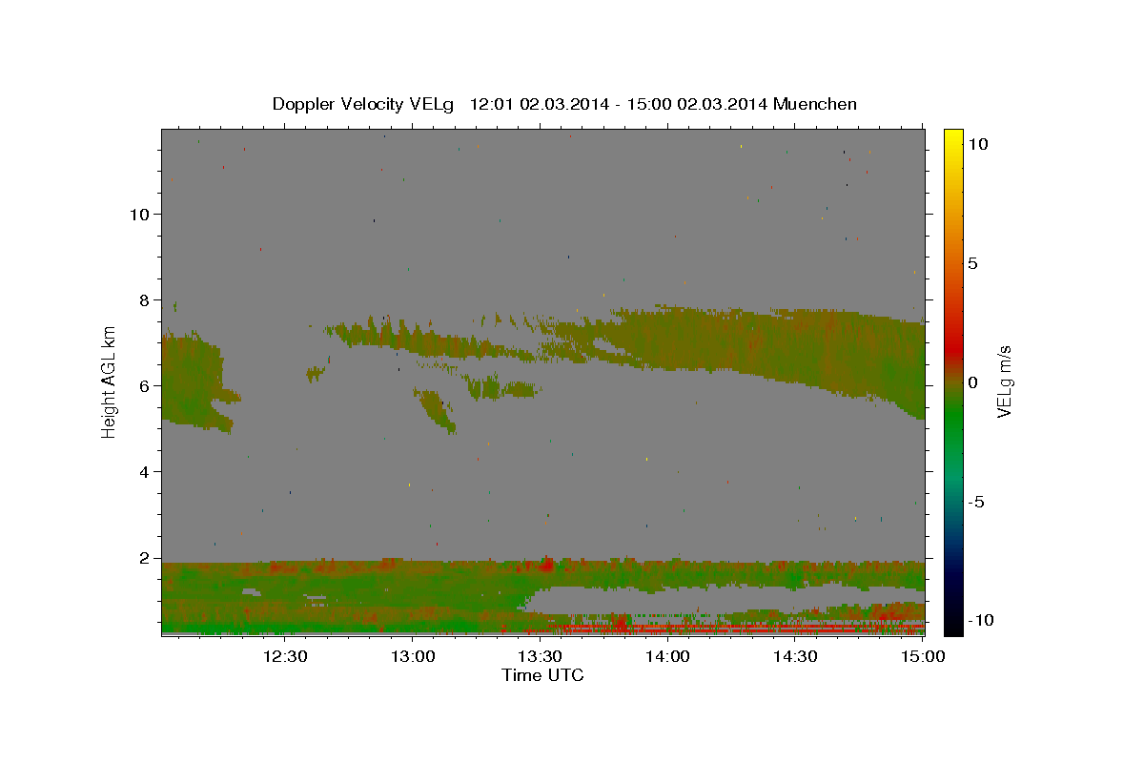This screenshot has width=1144, height=763.
Task: Click the "VELg m/s" colorbar label
Action: [1005, 381]
